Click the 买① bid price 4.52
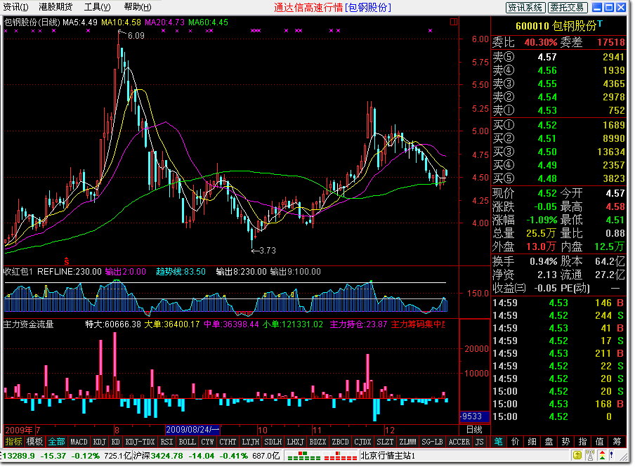The width and height of the screenshot is (635, 467). coord(547,125)
